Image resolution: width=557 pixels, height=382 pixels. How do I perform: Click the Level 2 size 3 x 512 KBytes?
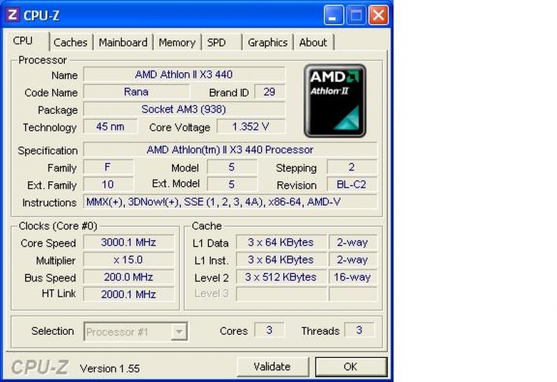tap(281, 276)
